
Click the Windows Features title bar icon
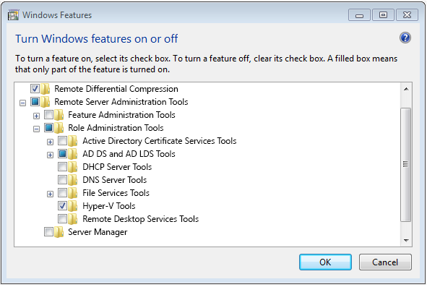13,15
